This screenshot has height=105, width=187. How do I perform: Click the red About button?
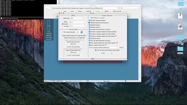pos(106,11)
